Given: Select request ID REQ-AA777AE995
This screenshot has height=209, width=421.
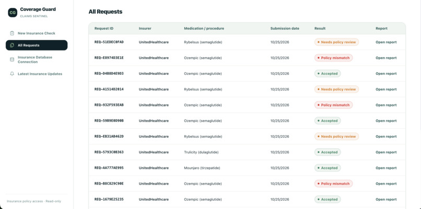Looking at the screenshot, I should coord(109,168).
